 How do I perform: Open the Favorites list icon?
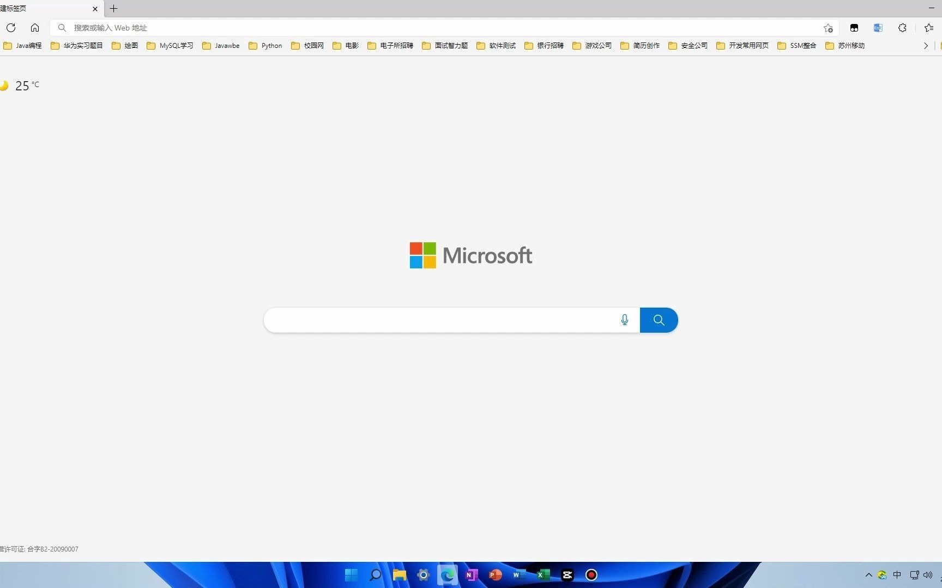pos(929,28)
